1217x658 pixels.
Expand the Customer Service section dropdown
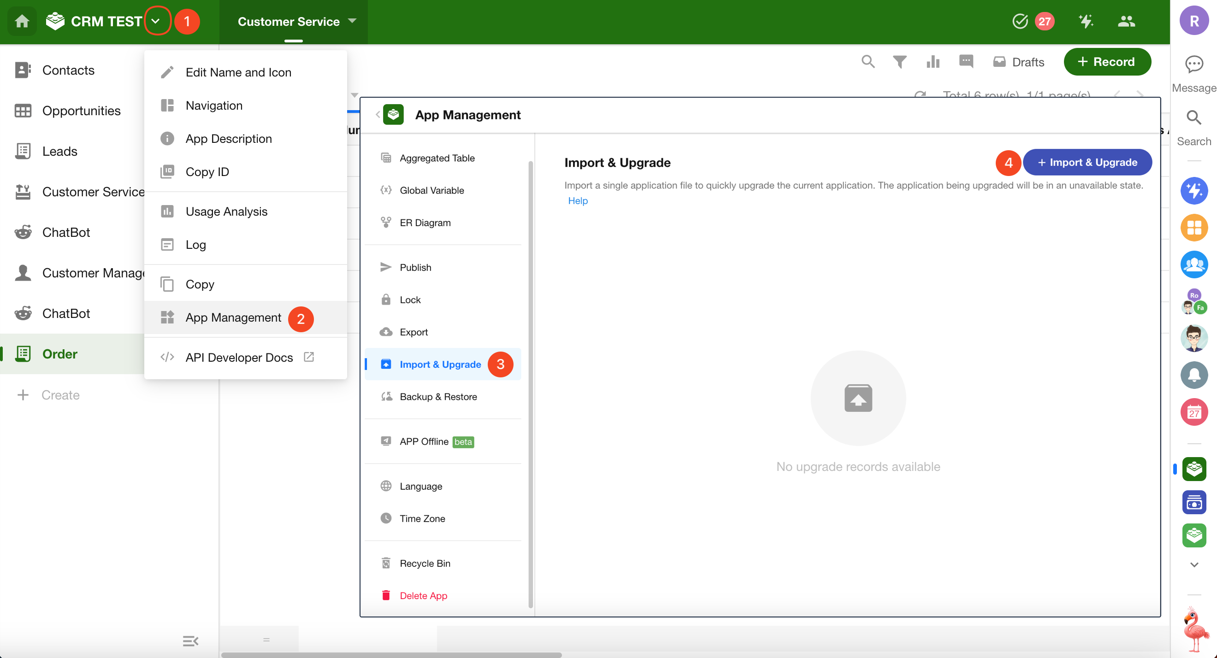(352, 21)
